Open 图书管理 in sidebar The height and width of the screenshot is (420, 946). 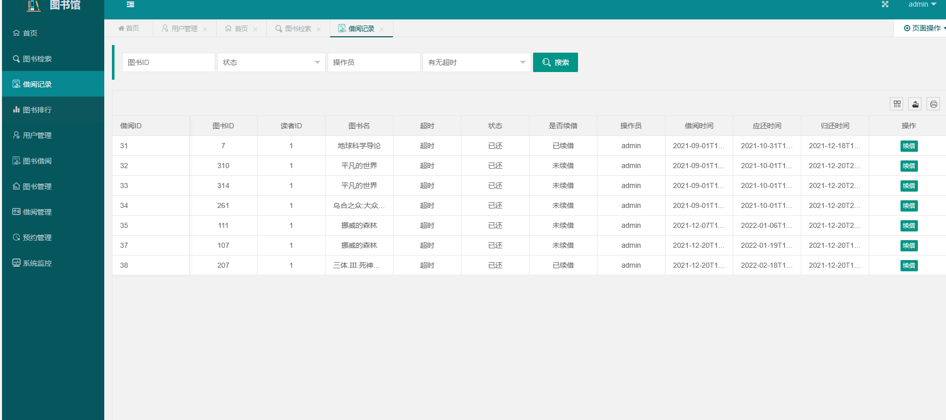point(53,186)
